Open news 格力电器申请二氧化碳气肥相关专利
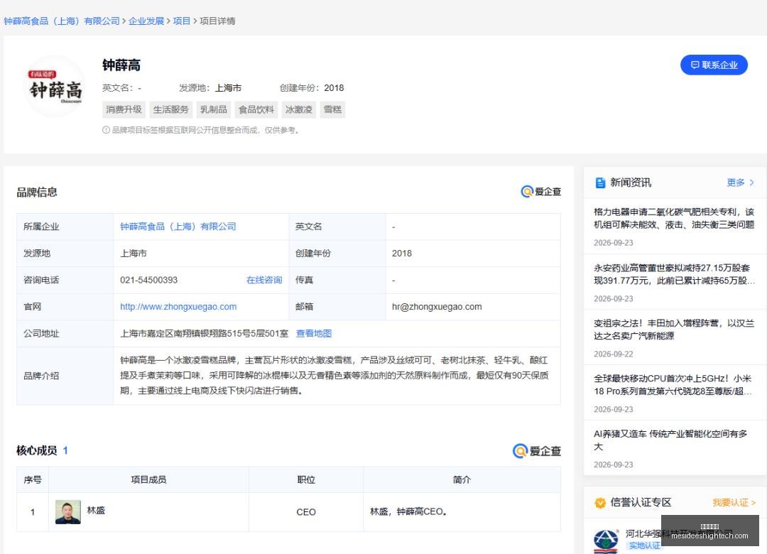 coord(674,218)
